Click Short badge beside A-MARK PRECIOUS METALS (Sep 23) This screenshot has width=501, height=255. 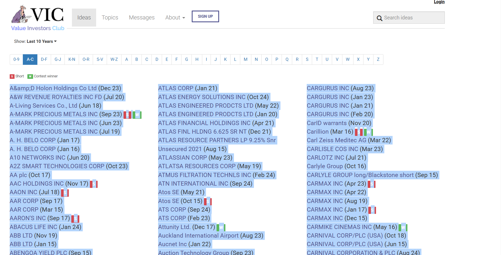click(127, 115)
